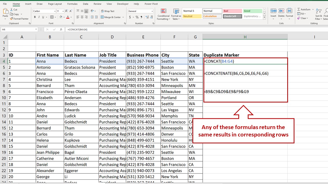Select Middle Align in Alignment group
Image resolution: width=328 pixels, height=184 pixels.
point(82,11)
